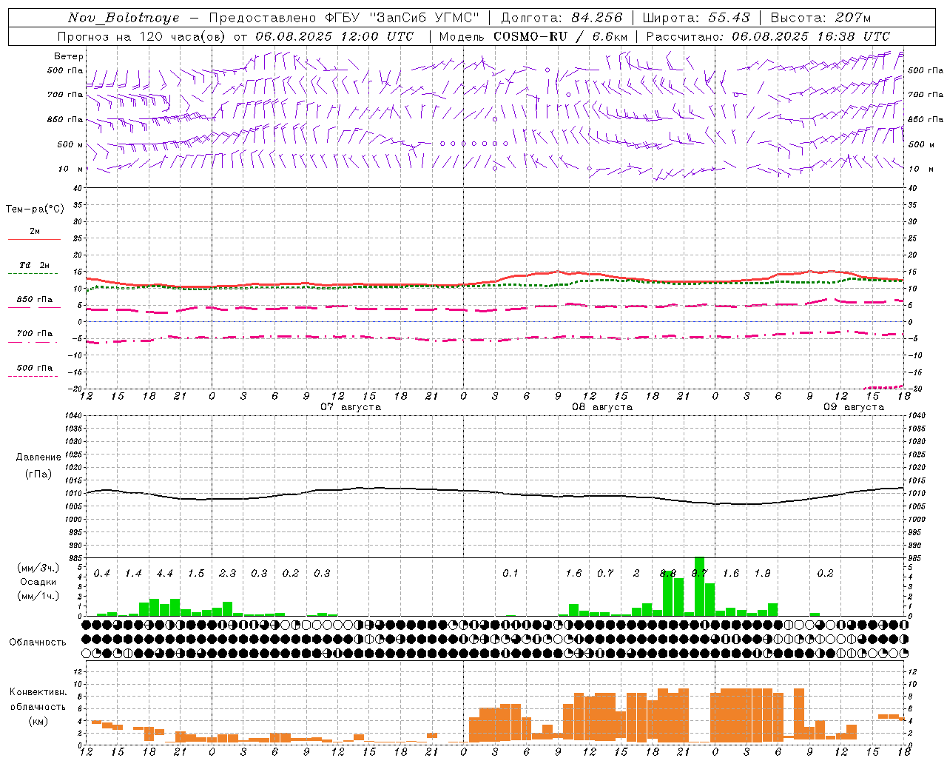Click the 1.4 precipitation total
Viewport: 947px width, 758px height.
[133, 574]
